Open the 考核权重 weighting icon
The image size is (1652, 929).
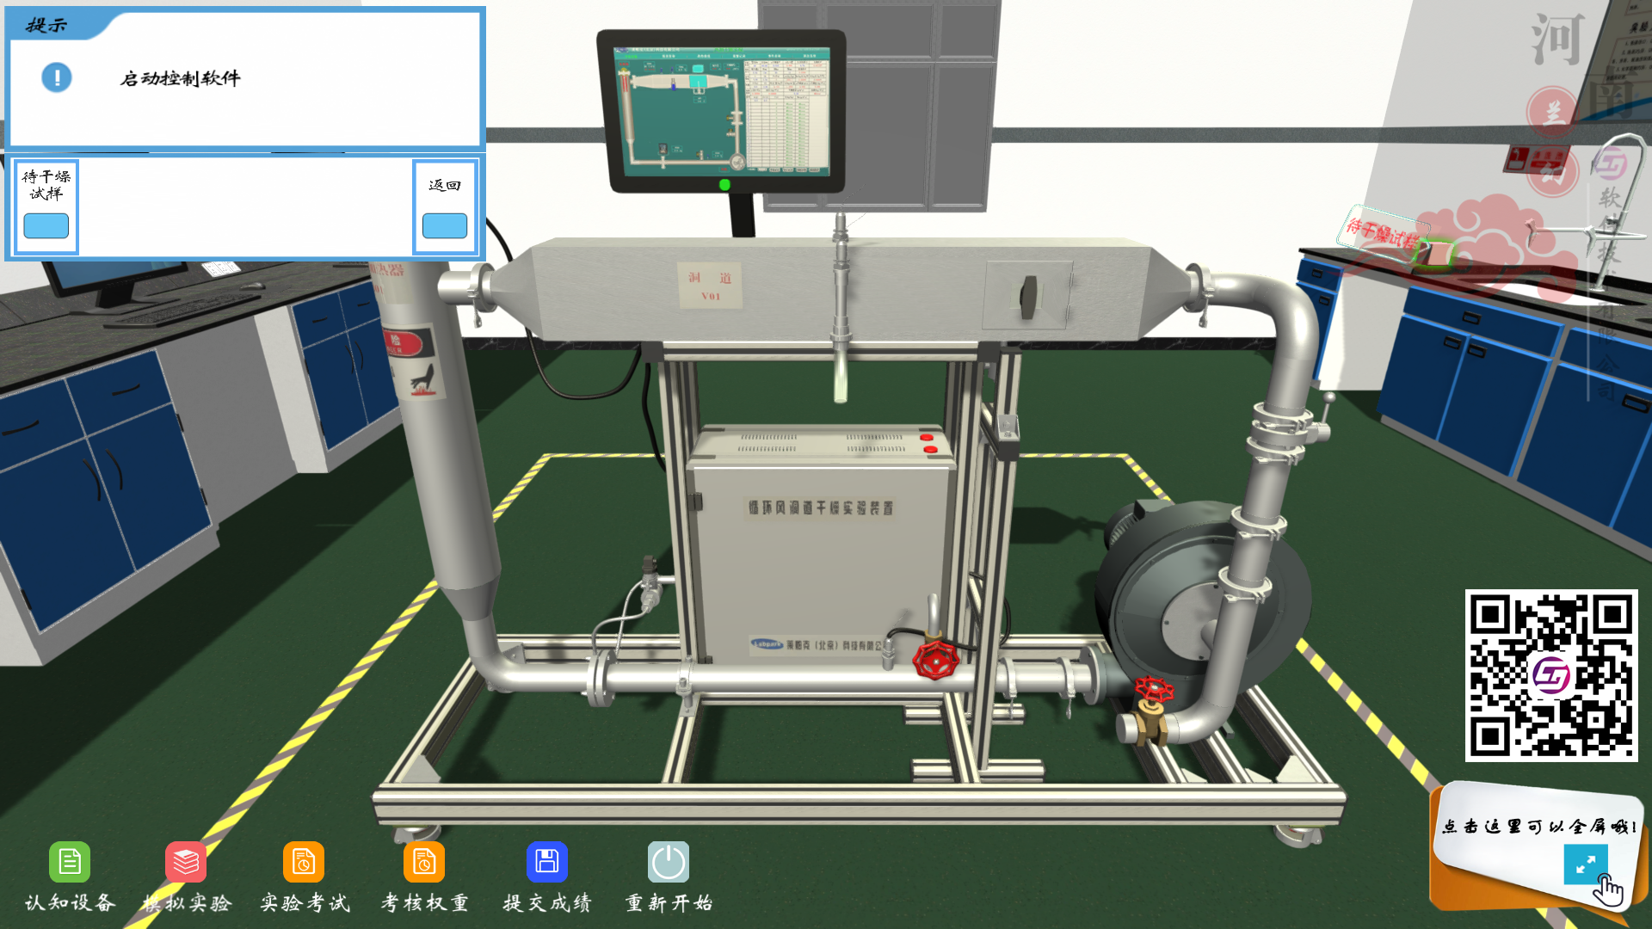tap(424, 862)
